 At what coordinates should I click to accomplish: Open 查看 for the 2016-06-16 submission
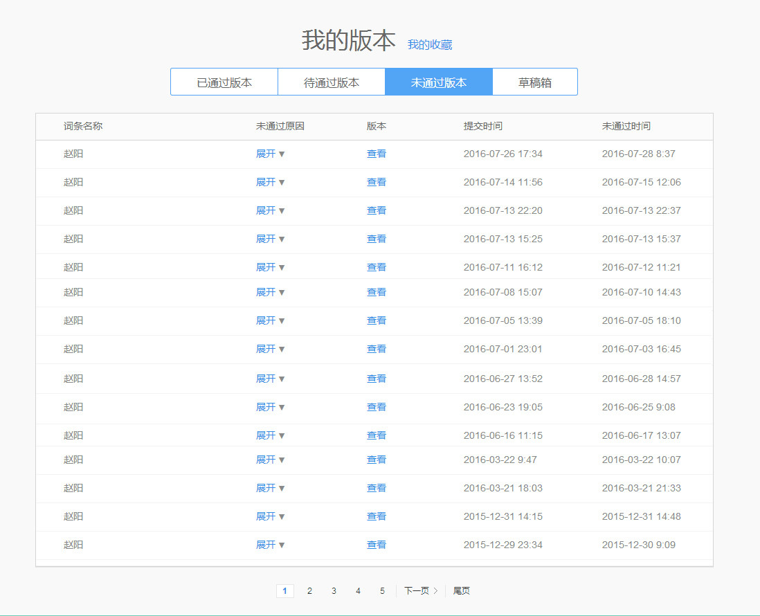click(377, 435)
